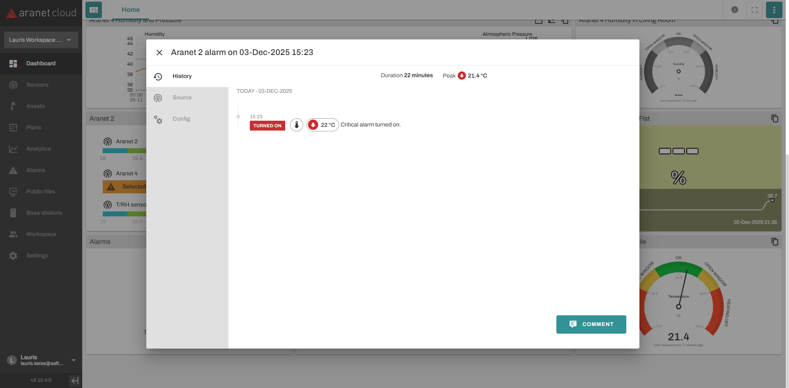Collapse the sidebar with arrow icon
The image size is (789, 388).
click(x=74, y=381)
